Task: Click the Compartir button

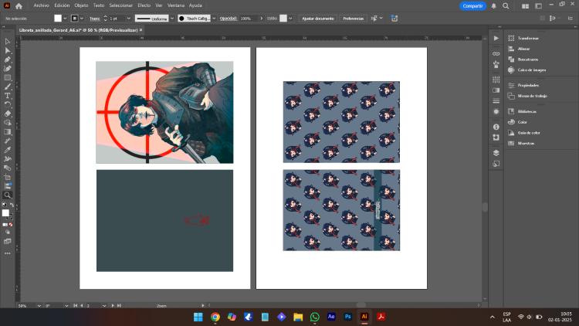Action: (x=472, y=6)
